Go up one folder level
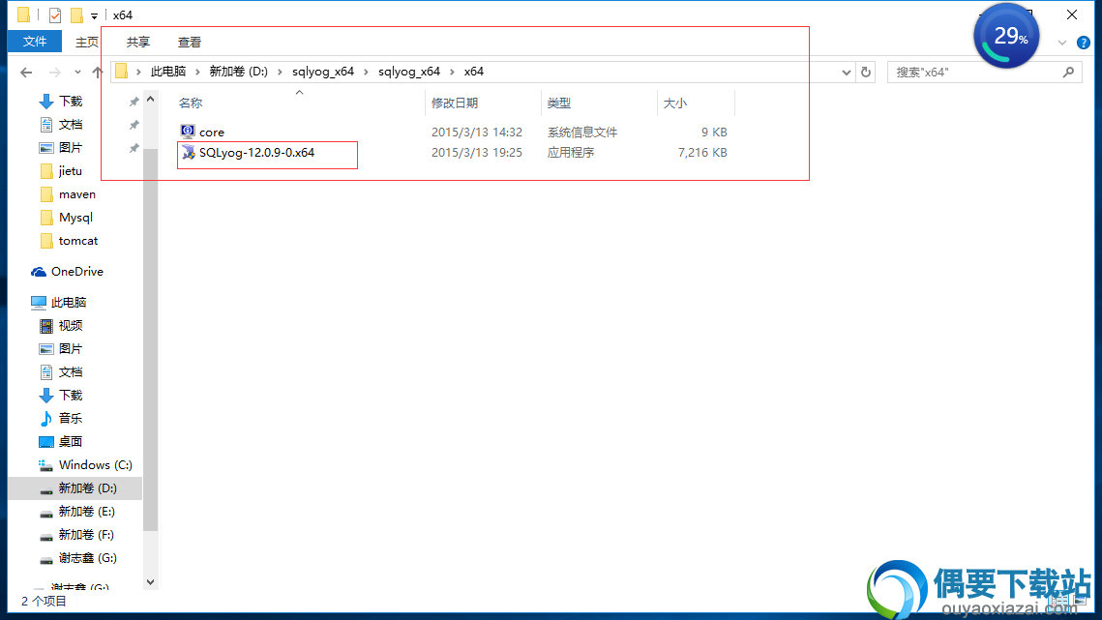Screen dimensions: 1102x620 (97, 72)
